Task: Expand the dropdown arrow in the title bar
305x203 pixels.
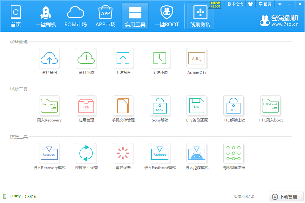Action: pyautogui.click(x=279, y=4)
